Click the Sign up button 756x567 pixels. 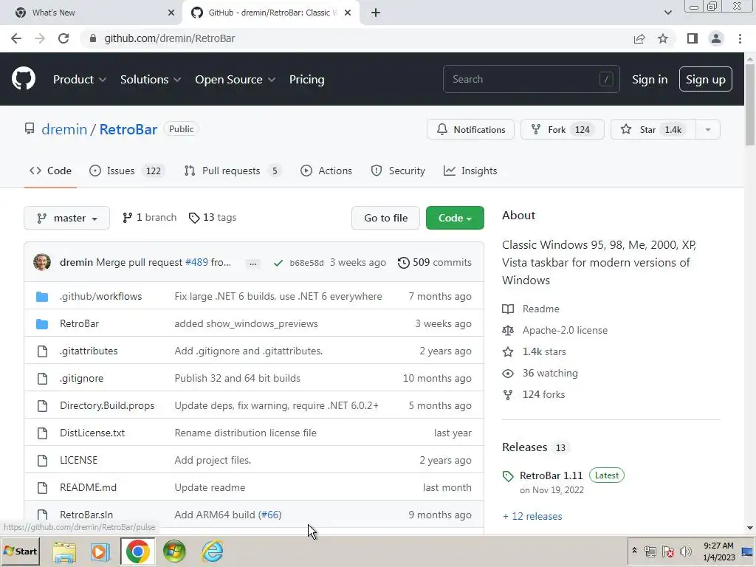[x=705, y=80]
